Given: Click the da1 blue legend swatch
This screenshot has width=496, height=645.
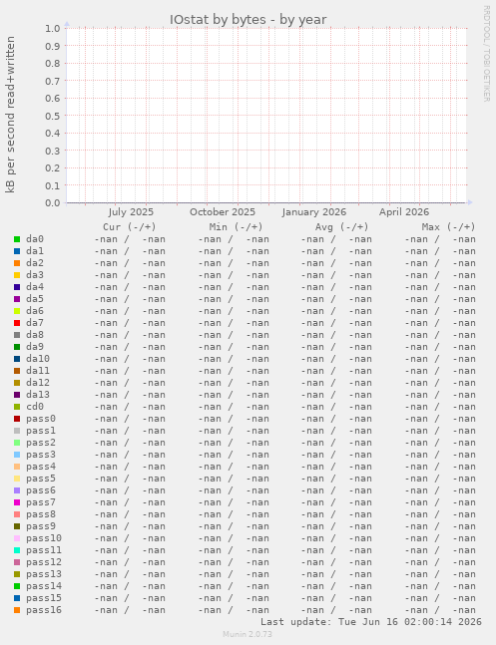Looking at the screenshot, I should [x=17, y=251].
